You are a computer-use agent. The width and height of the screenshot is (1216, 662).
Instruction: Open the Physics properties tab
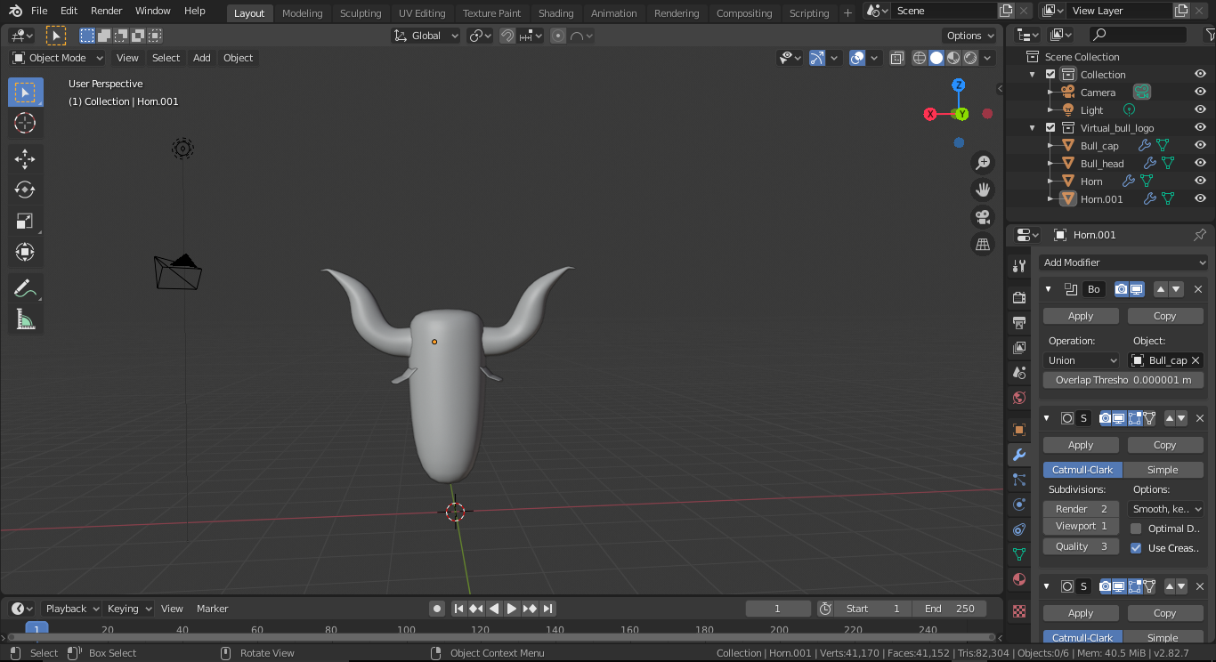click(x=1020, y=505)
